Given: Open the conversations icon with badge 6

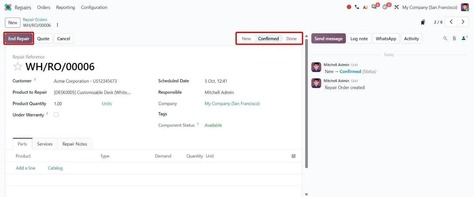Looking at the screenshot, I should coord(374,7).
